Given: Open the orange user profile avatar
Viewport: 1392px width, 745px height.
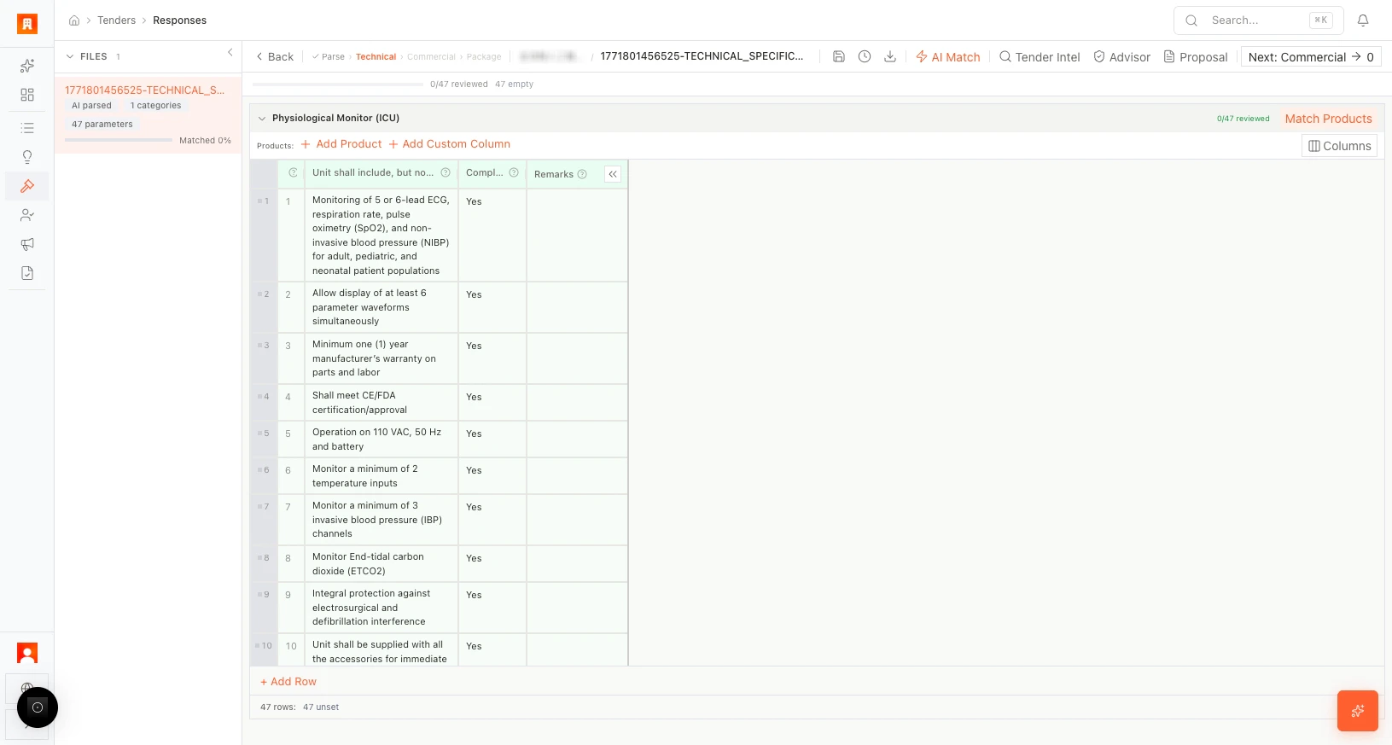Looking at the screenshot, I should coord(27,654).
